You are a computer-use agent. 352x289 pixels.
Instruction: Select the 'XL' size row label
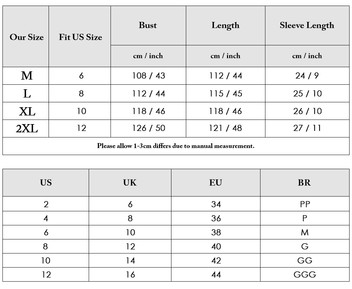(27, 111)
